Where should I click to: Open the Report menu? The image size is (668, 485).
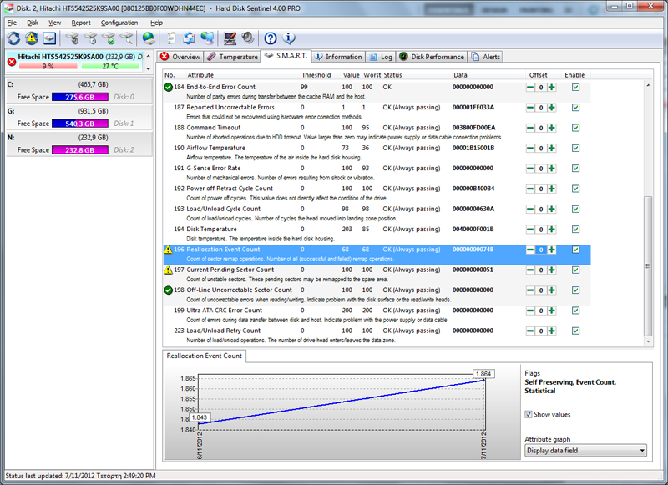click(x=81, y=23)
